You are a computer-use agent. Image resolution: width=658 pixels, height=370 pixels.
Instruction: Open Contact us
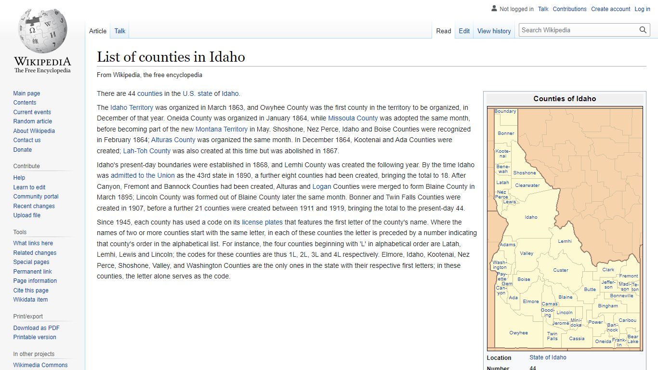[27, 140]
